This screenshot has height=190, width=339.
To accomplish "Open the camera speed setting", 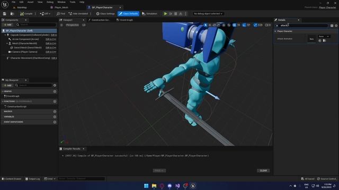I will click(268, 25).
